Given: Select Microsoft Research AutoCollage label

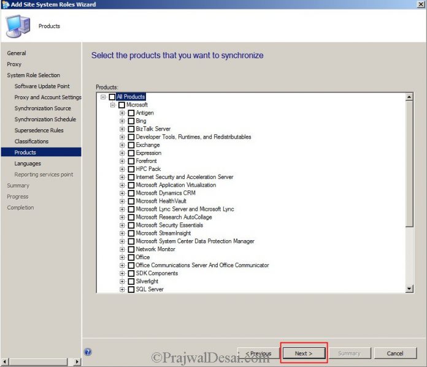Looking at the screenshot, I should click(x=174, y=217).
